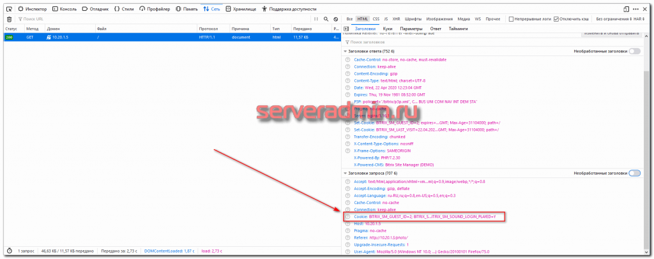This screenshot has width=654, height=259.
Task: Enable the Непрерывные логи checkbox
Action: point(511,19)
